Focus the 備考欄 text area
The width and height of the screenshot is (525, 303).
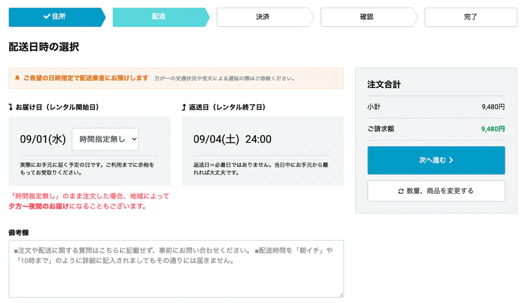176,269
